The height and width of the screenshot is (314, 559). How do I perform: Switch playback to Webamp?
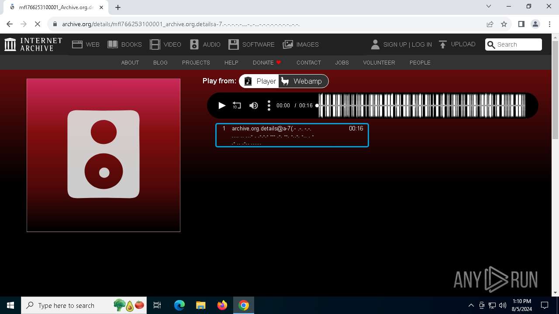[303, 81]
